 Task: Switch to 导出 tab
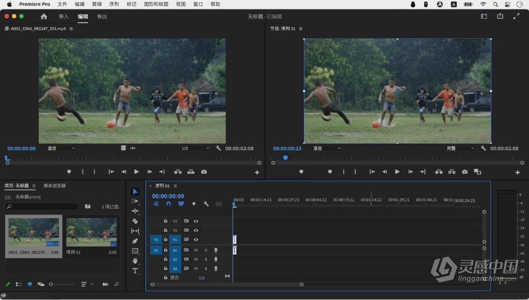coord(102,17)
